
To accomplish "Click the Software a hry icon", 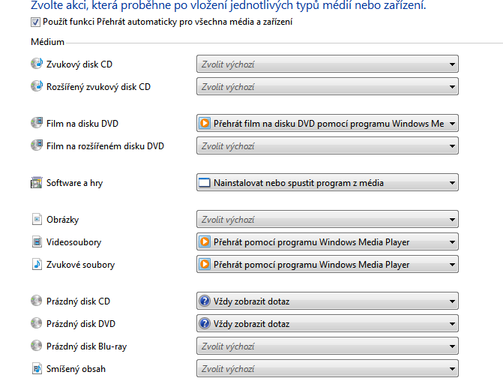I will [x=37, y=182].
